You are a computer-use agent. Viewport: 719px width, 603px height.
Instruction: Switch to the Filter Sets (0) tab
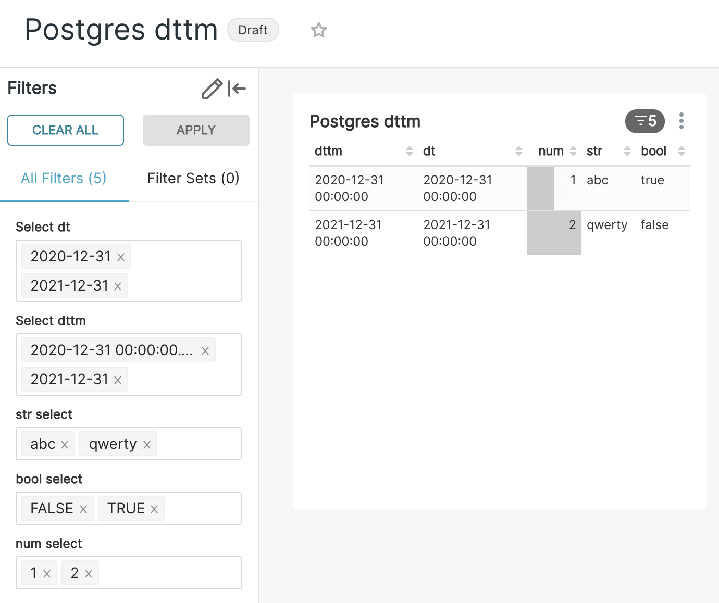tap(193, 179)
